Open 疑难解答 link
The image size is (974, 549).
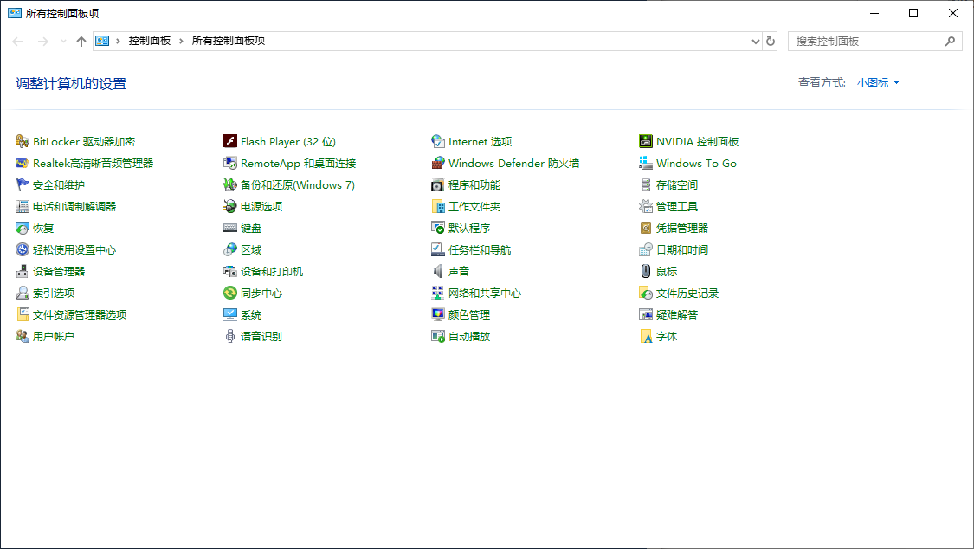pos(677,315)
